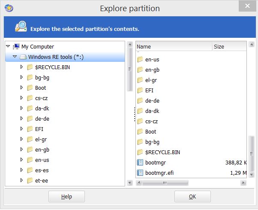Image resolution: width=258 pixels, height=210 pixels.
Task: Expand the Boot folder in tree
Action: coord(21,88)
